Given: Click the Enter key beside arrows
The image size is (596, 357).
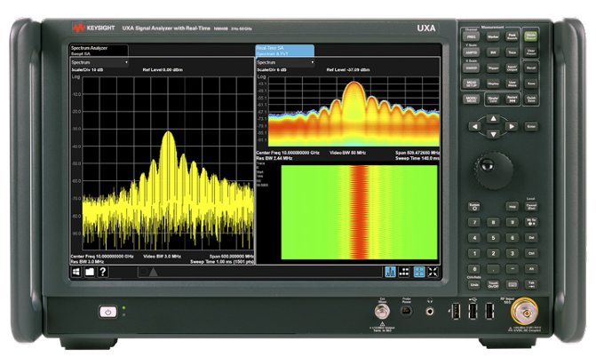Looking at the screenshot, I should [530, 126].
